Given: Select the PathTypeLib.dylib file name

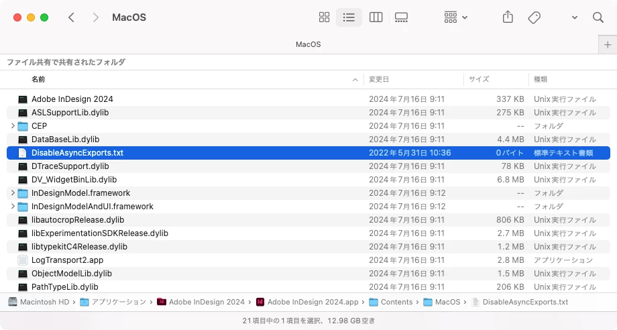Looking at the screenshot, I should point(65,286).
